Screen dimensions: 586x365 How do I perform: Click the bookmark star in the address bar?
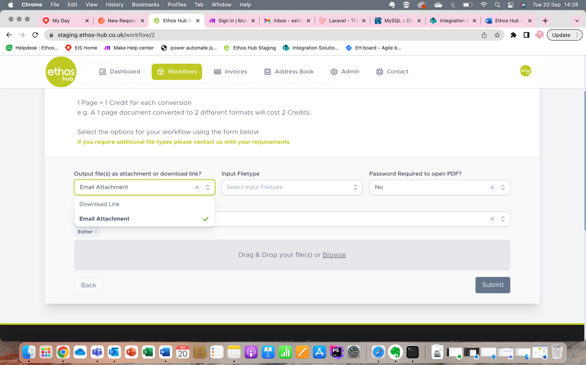click(497, 35)
